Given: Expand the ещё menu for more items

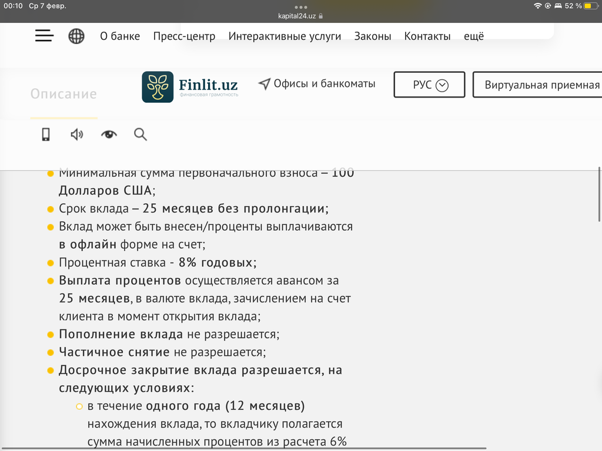Looking at the screenshot, I should pos(474,36).
